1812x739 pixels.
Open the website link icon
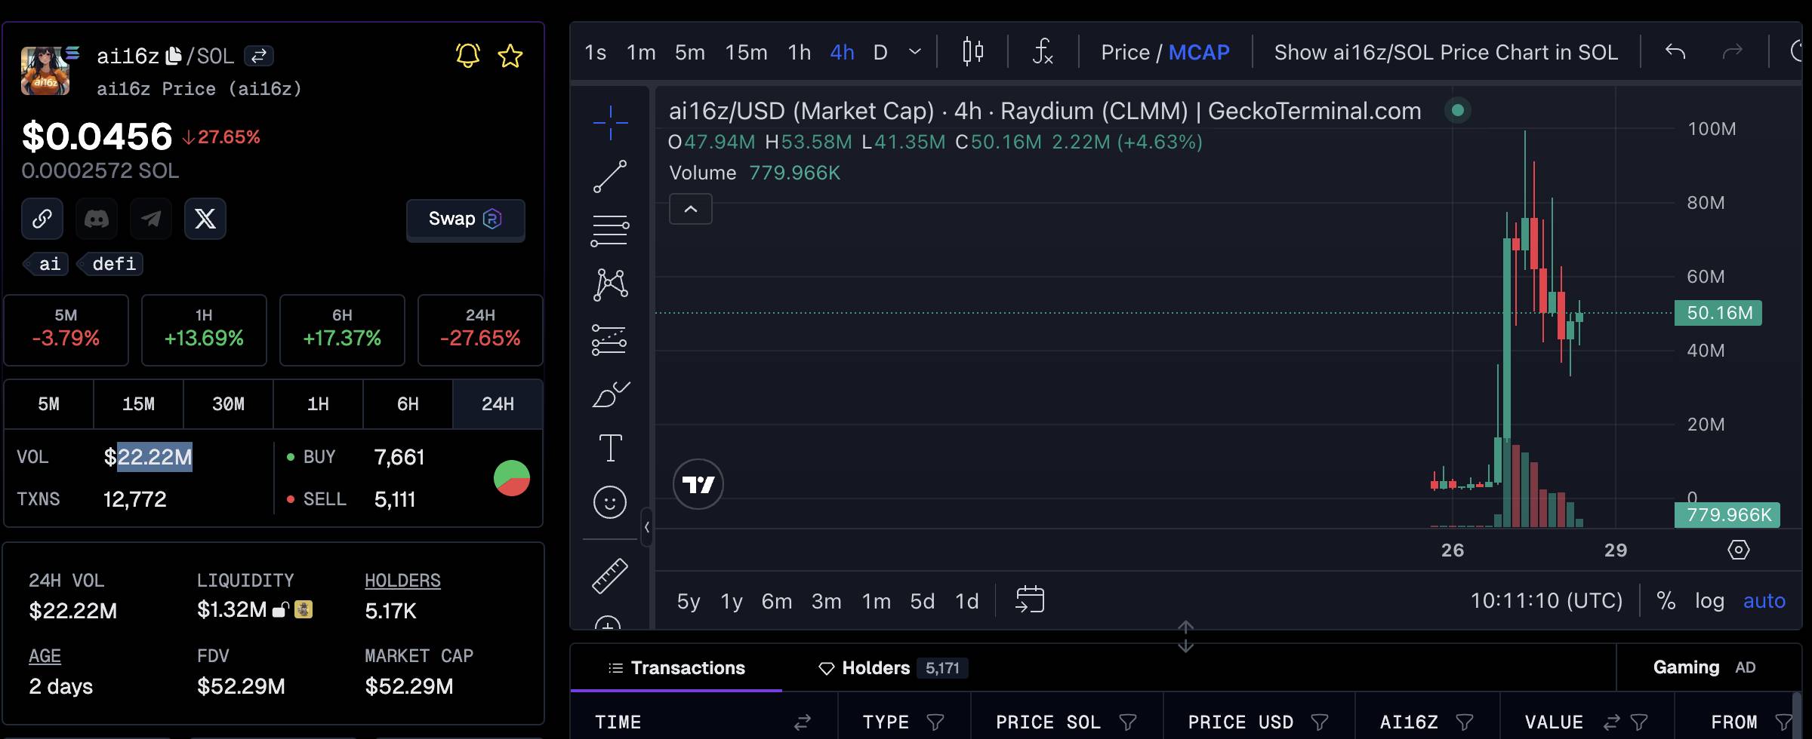pyautogui.click(x=42, y=219)
